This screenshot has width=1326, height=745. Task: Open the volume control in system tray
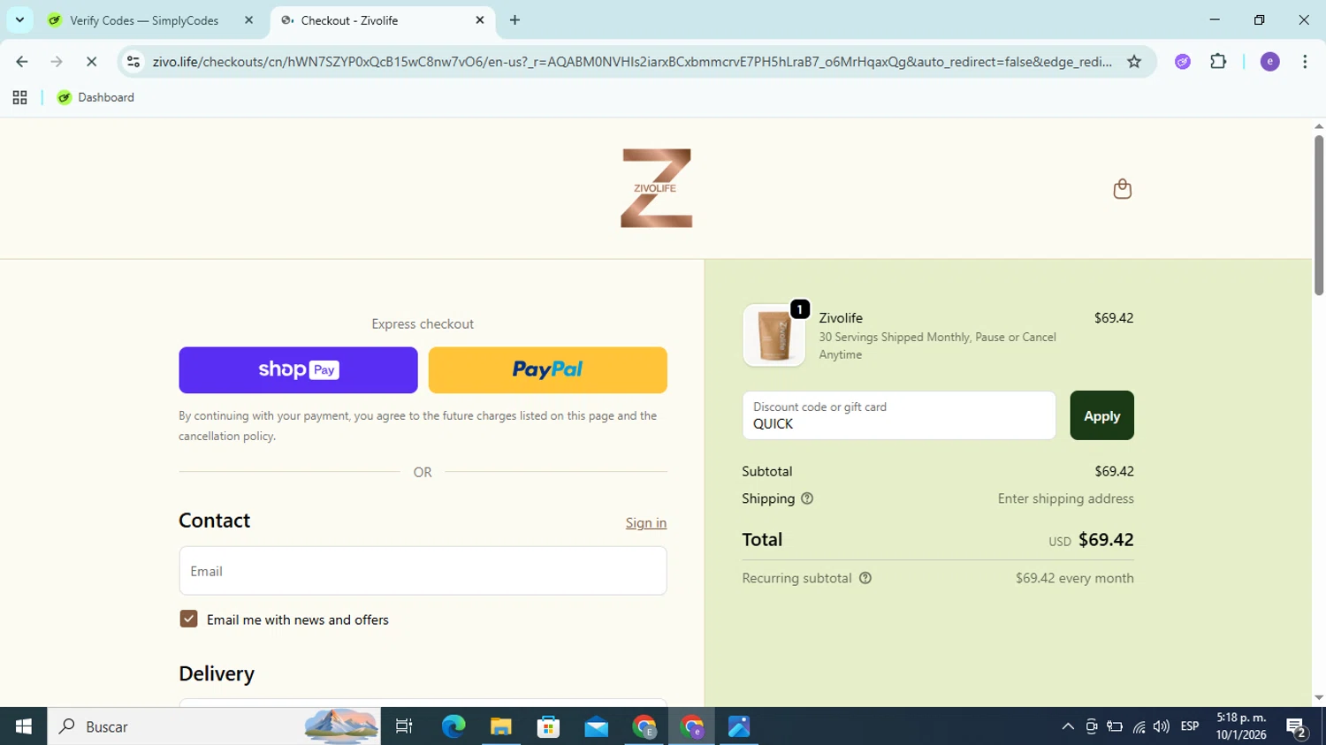click(1162, 726)
